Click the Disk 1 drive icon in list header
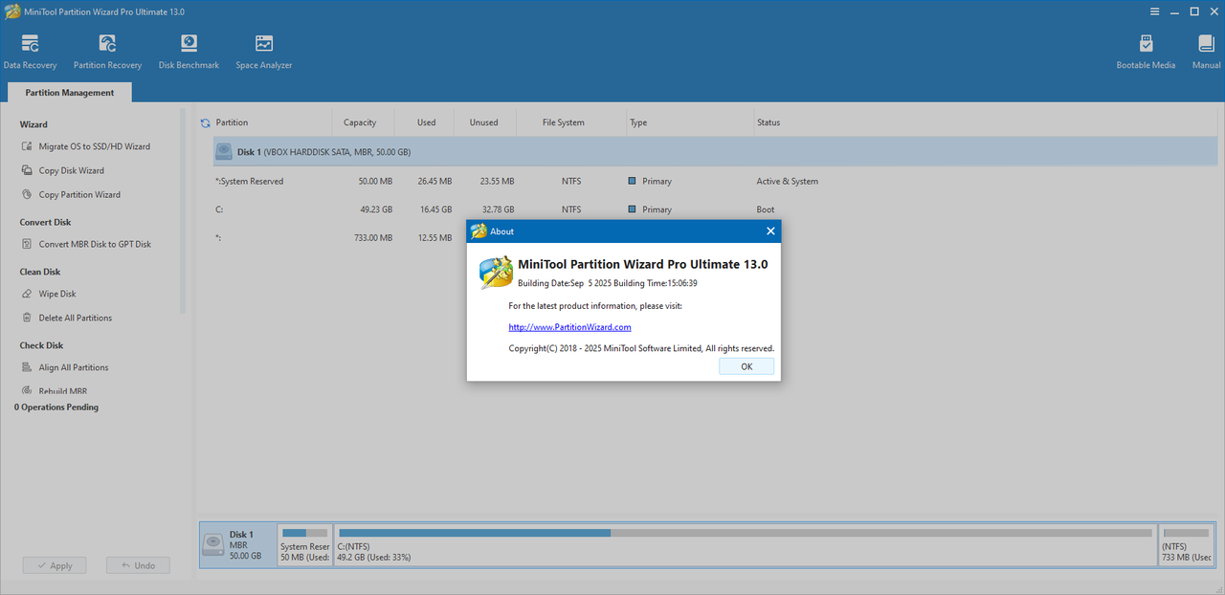 224,151
